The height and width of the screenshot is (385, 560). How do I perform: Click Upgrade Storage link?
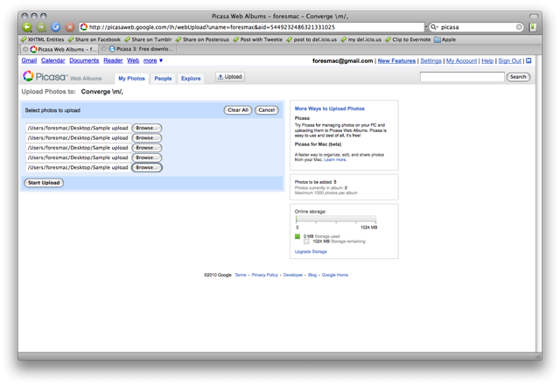click(x=311, y=252)
